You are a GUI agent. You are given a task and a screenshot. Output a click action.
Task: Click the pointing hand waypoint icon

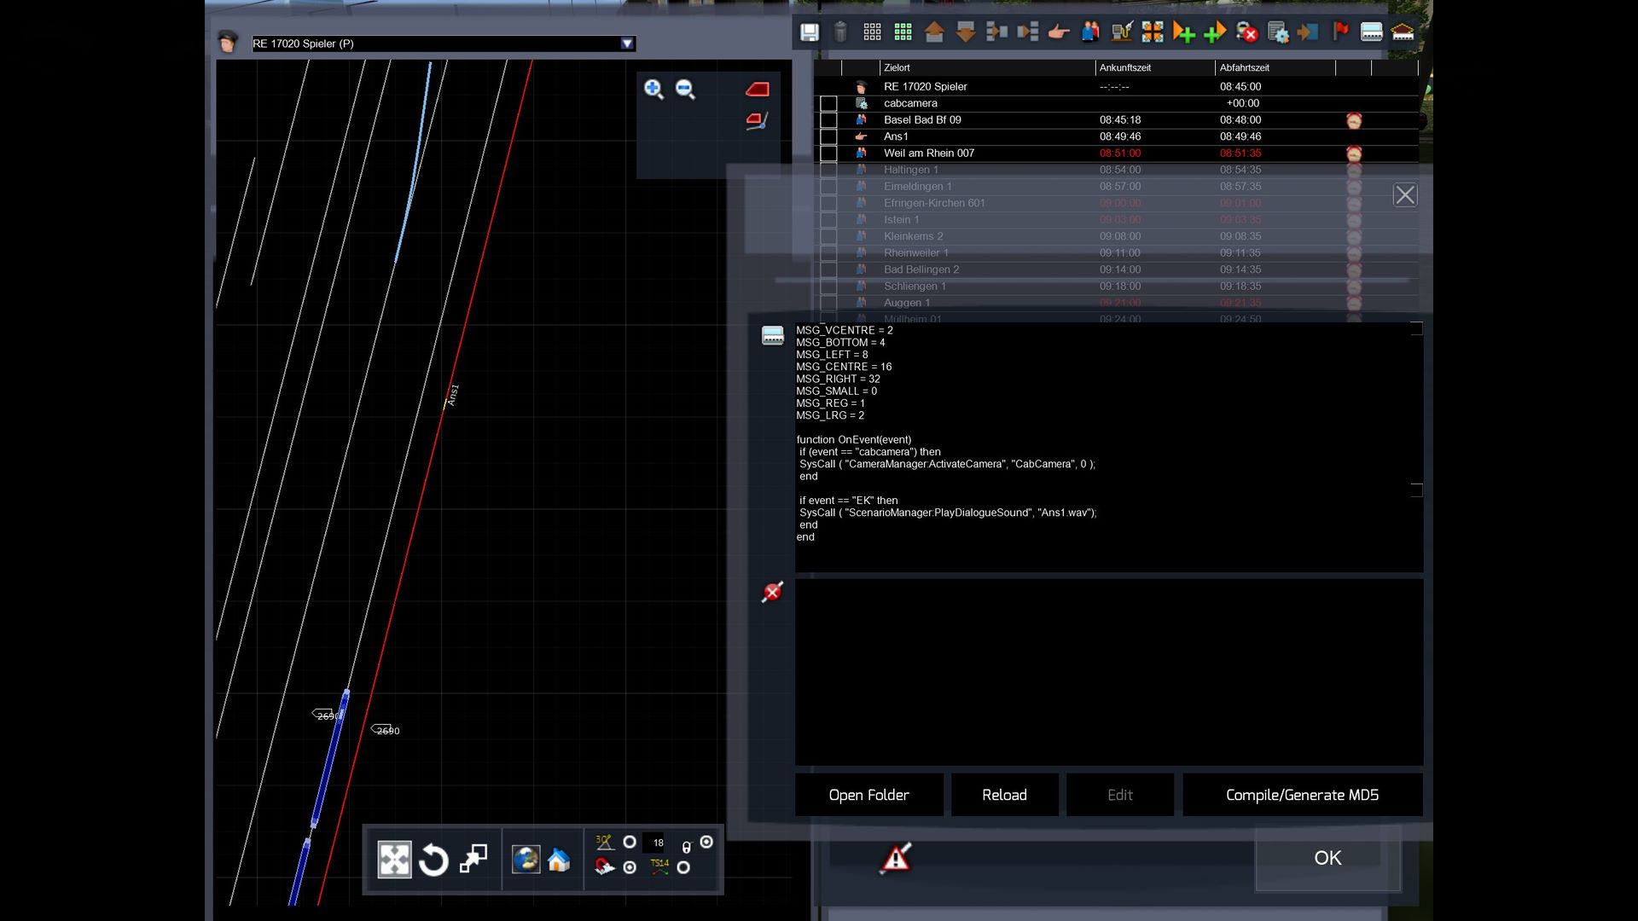click(x=1058, y=32)
